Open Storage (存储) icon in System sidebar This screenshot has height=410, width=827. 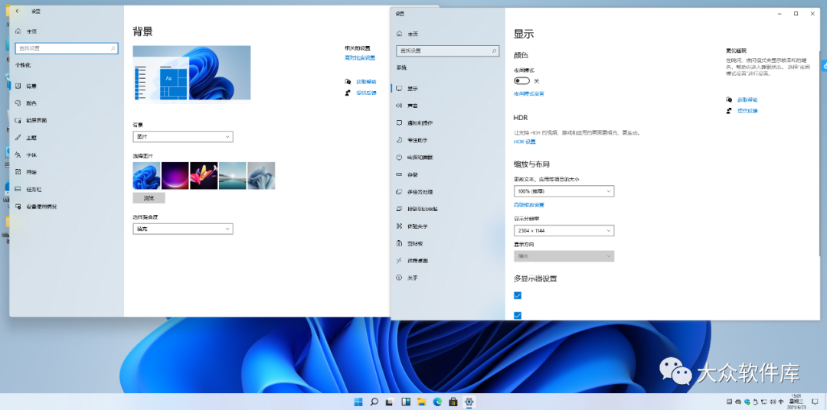399,174
